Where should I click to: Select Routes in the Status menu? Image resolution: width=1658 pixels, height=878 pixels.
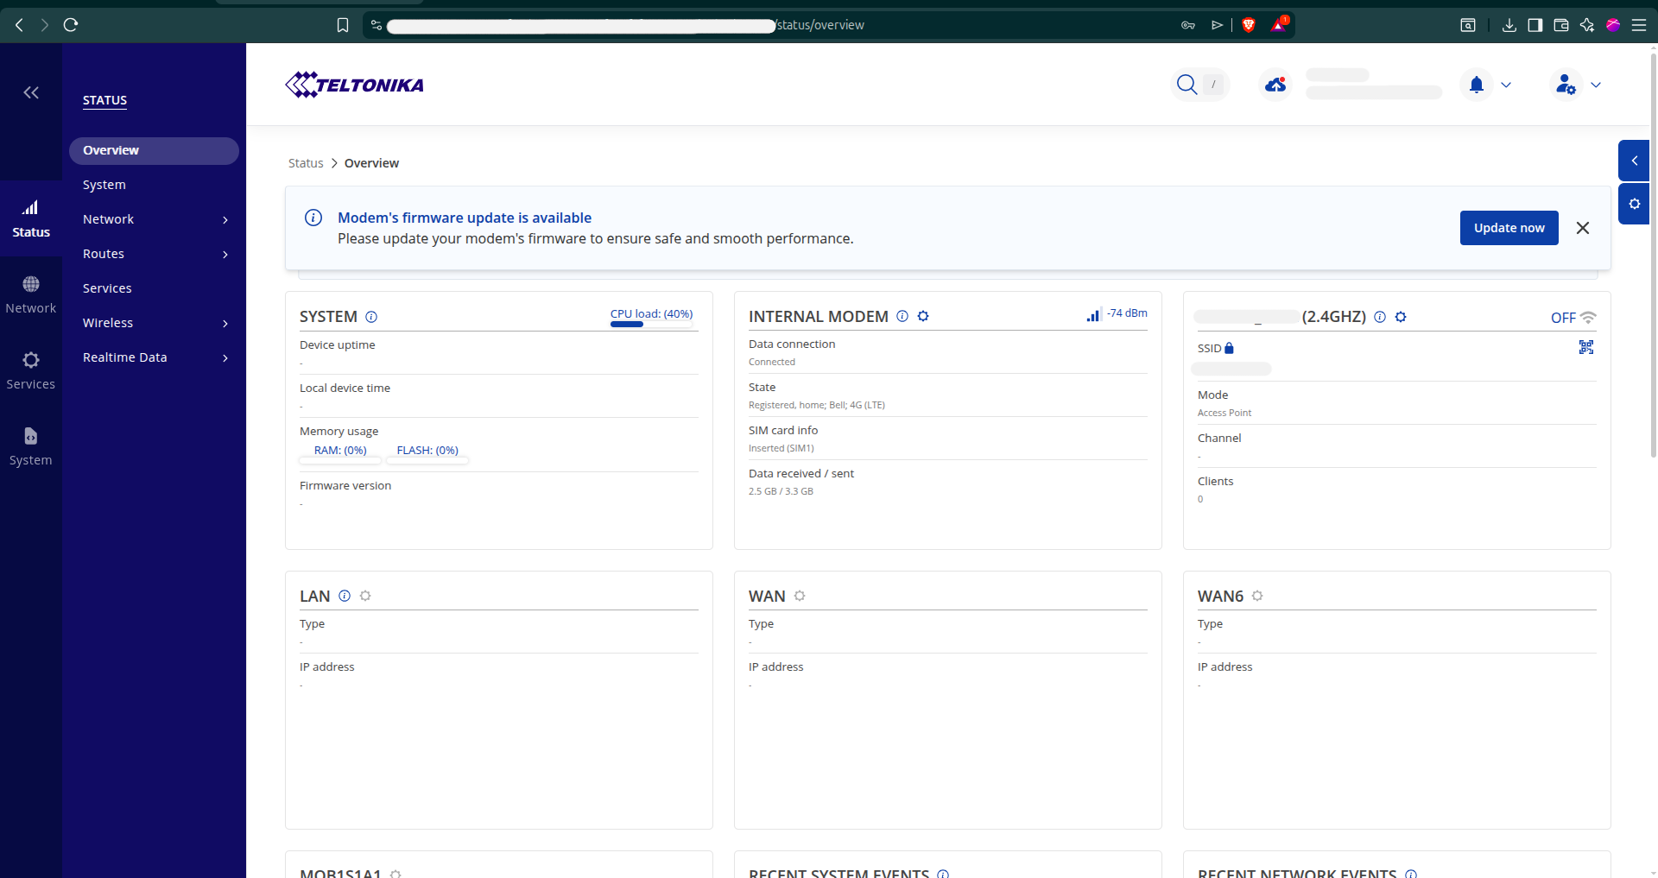pyautogui.click(x=154, y=254)
